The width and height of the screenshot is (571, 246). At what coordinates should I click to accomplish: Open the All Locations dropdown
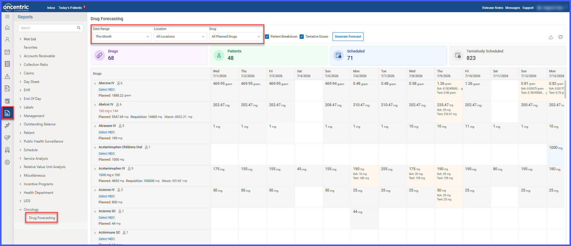click(x=180, y=36)
